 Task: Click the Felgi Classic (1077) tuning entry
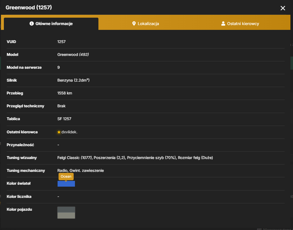[75, 158]
